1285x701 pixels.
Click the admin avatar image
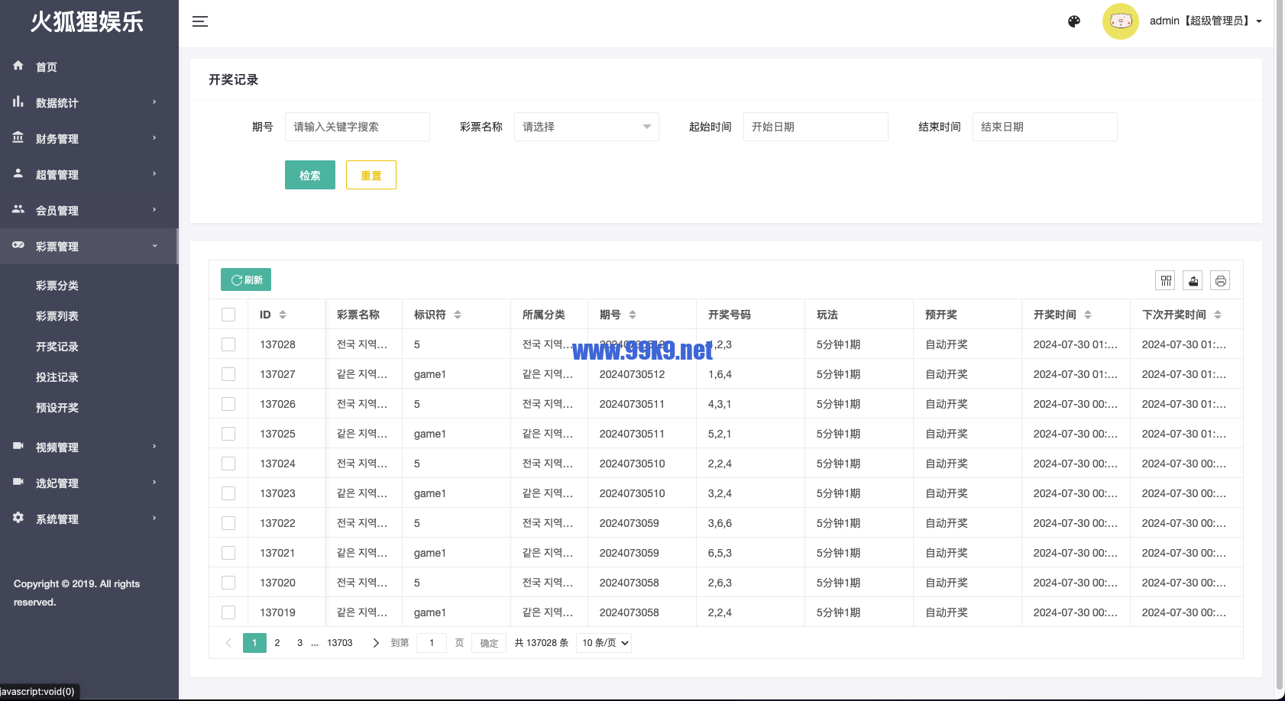click(1121, 21)
